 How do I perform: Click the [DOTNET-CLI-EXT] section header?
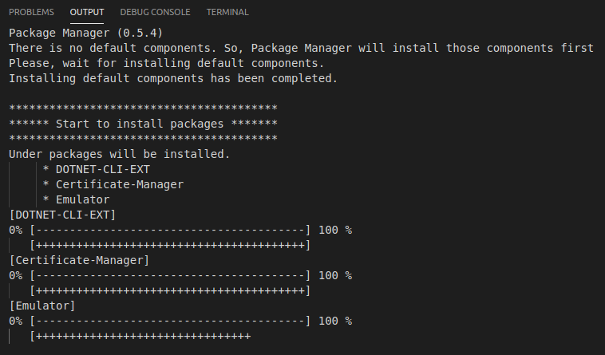tap(62, 215)
